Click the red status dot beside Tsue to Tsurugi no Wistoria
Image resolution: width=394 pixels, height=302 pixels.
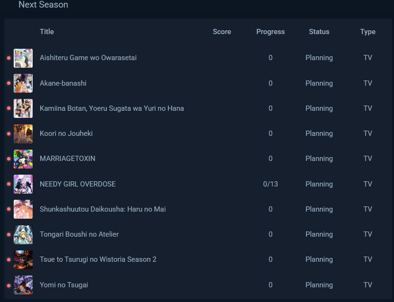[x=9, y=260]
